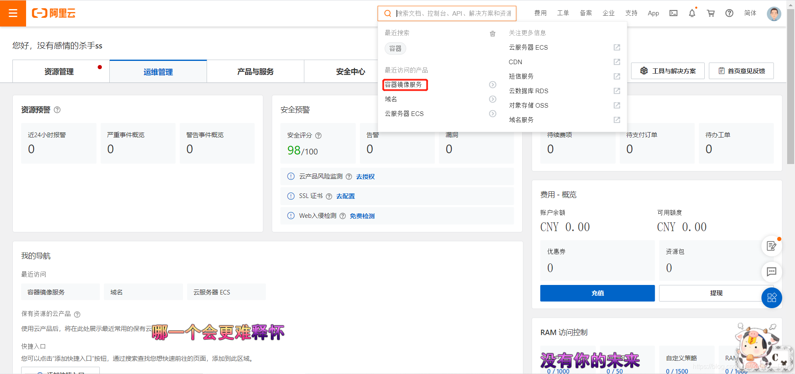Open the orange hamburger menu

coord(13,13)
